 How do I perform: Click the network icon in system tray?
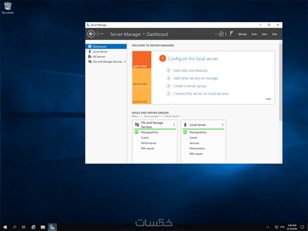[277, 227]
